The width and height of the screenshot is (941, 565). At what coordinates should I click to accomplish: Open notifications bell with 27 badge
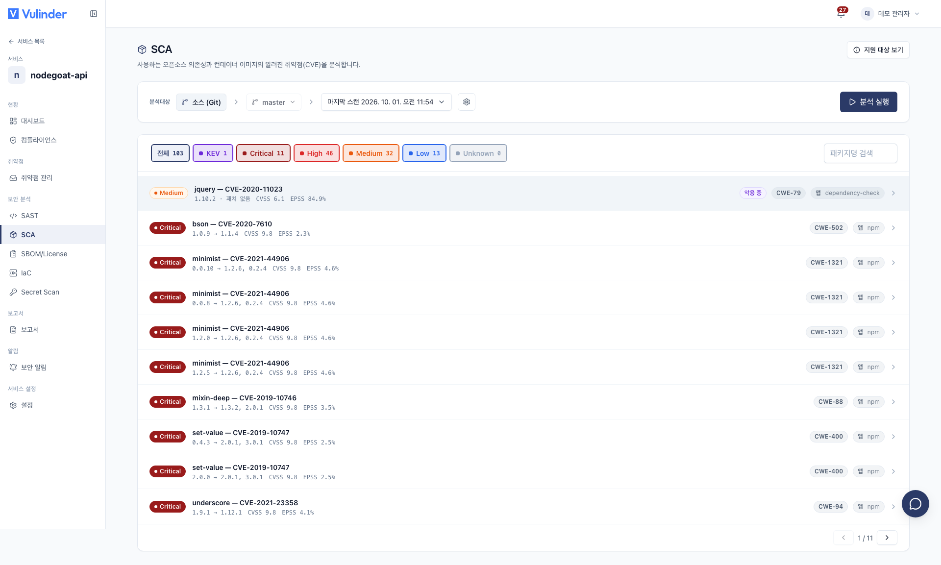coord(841,13)
